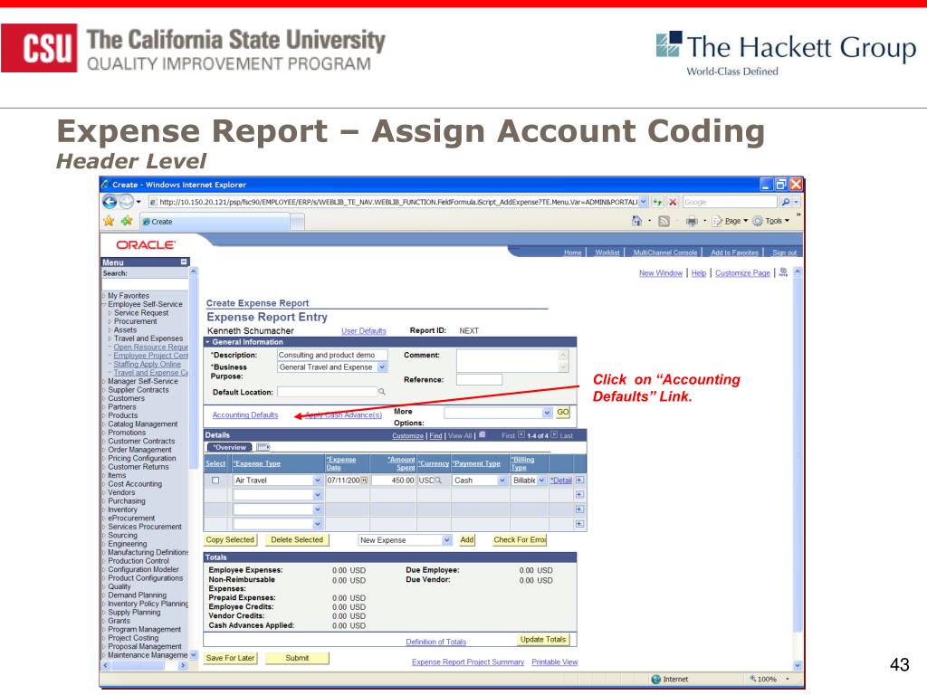The width and height of the screenshot is (927, 695).
Task: Click the Delete Selected button
Action: coord(297,540)
